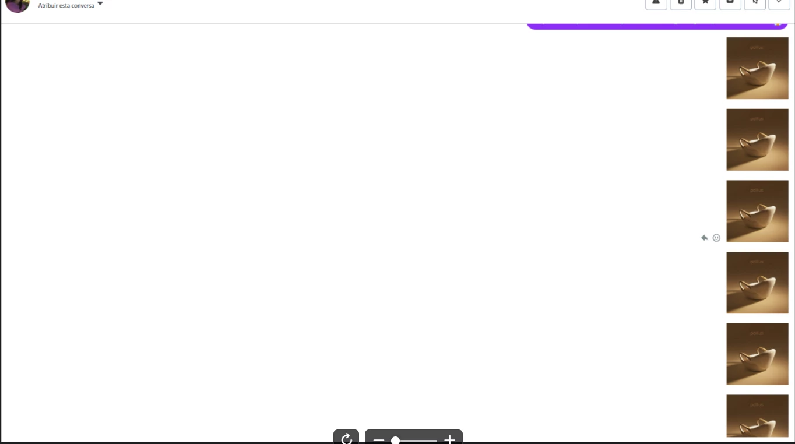Click the checkmark resolve conversation button

(779, 3)
